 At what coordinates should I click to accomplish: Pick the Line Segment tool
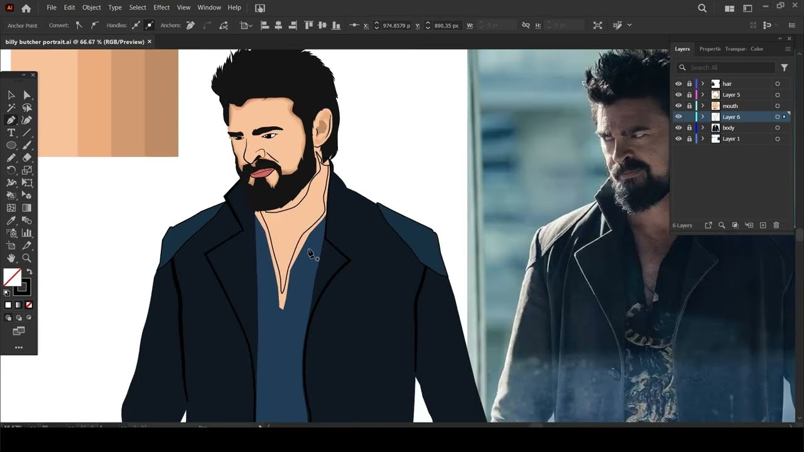27,132
